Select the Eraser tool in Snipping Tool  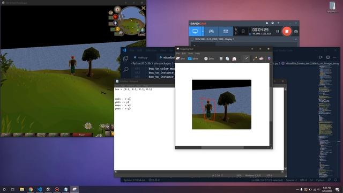pyautogui.click(x=262, y=58)
